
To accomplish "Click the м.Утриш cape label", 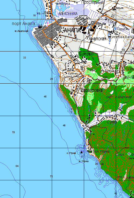I will click(84, 161).
